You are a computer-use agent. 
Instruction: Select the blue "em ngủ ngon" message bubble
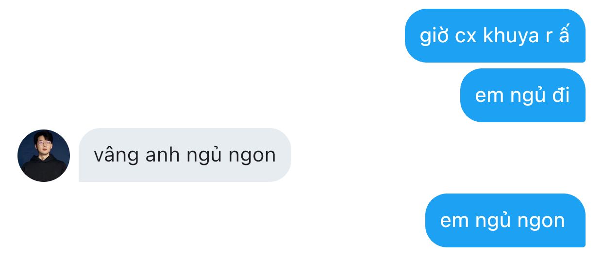coord(505,221)
